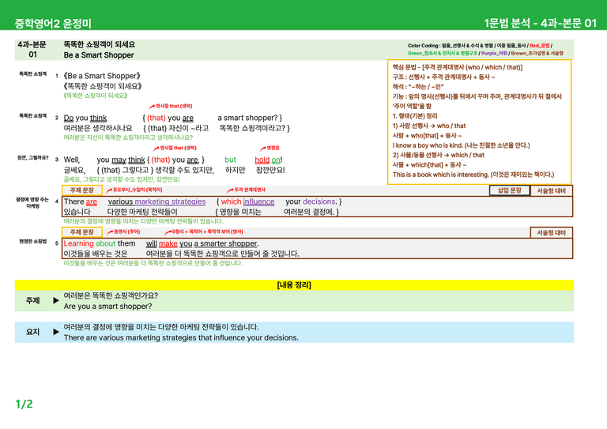Click 'Are you a smart shopper?' summary line
This screenshot has height=429, width=607.
click(107, 306)
